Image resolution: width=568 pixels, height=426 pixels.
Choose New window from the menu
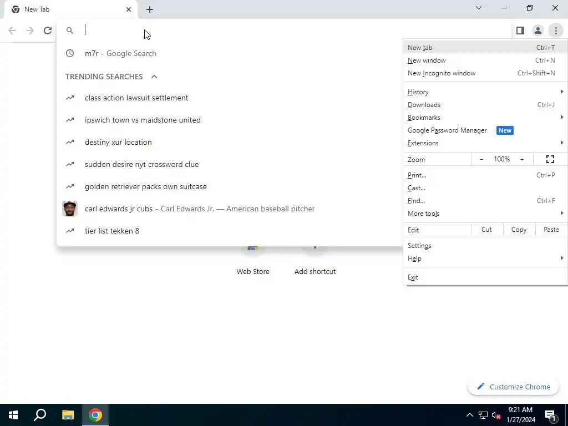point(485,60)
